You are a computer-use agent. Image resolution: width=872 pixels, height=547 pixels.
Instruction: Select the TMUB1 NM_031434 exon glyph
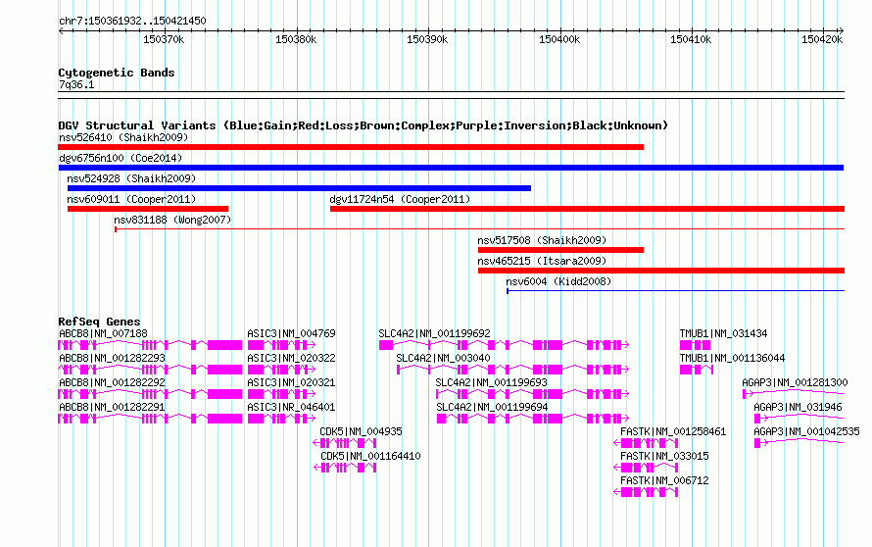(x=696, y=346)
